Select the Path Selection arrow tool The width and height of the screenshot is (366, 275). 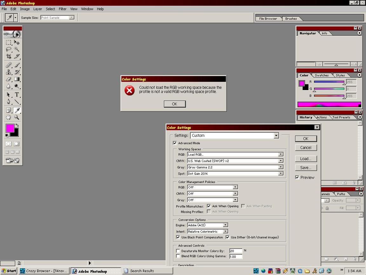coord(9,95)
